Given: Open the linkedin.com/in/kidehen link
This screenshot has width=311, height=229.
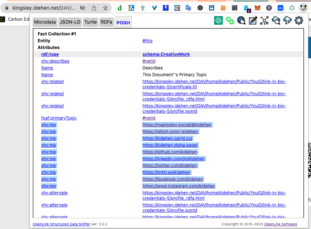Looking at the screenshot, I should 173,159.
